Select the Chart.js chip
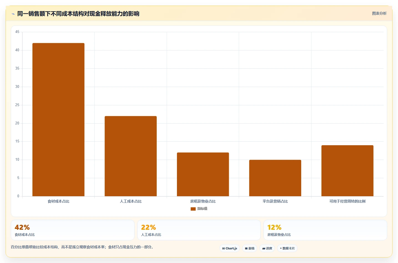This screenshot has height=263, width=398. (x=230, y=248)
